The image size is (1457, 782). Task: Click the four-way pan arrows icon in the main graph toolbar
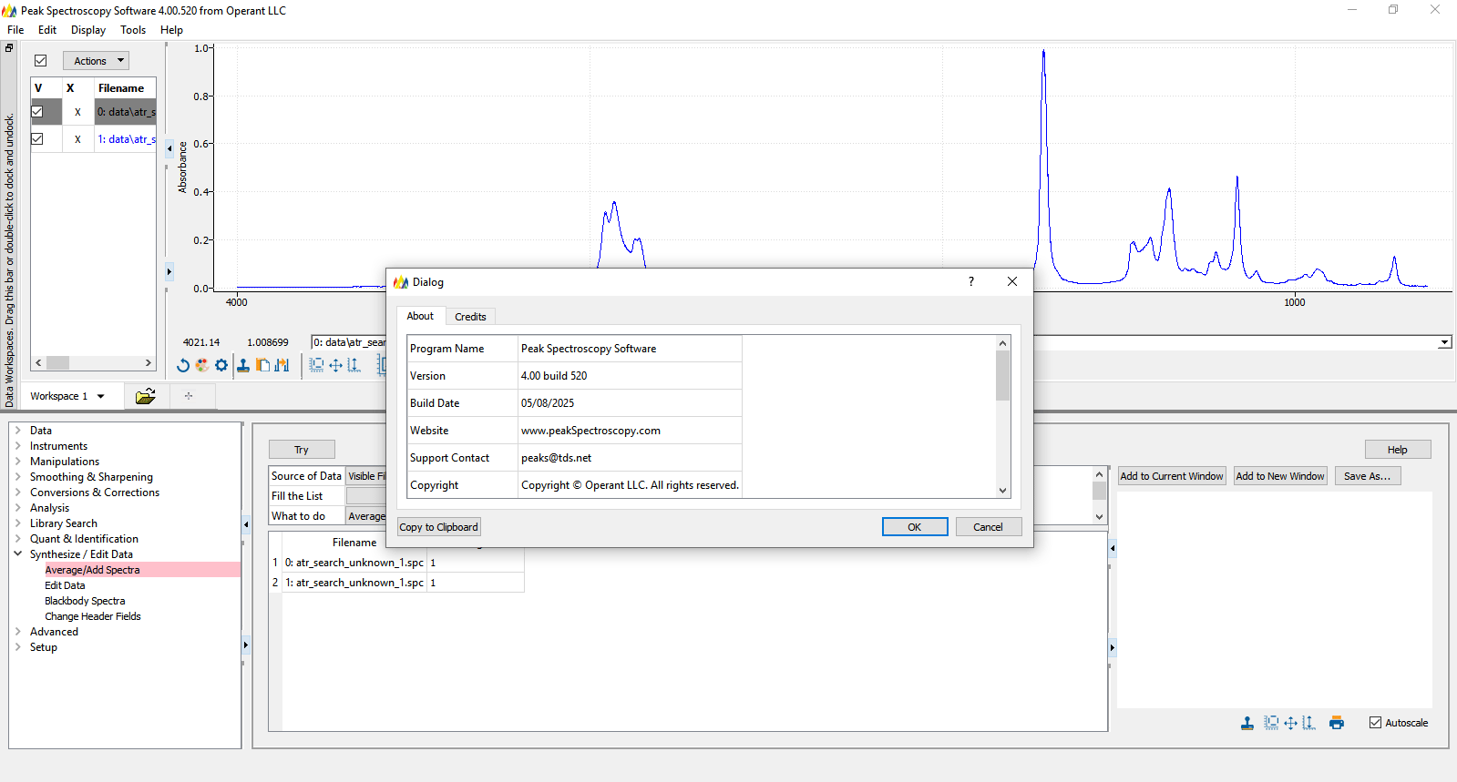pos(335,365)
